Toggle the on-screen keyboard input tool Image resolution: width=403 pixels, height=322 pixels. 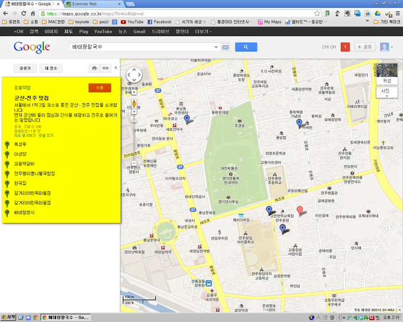tap(225, 47)
